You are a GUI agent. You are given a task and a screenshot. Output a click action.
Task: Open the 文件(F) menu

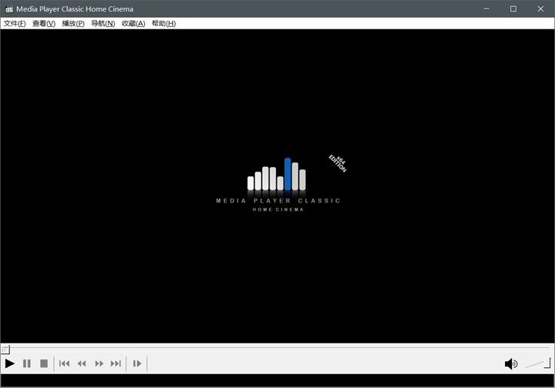pos(15,23)
